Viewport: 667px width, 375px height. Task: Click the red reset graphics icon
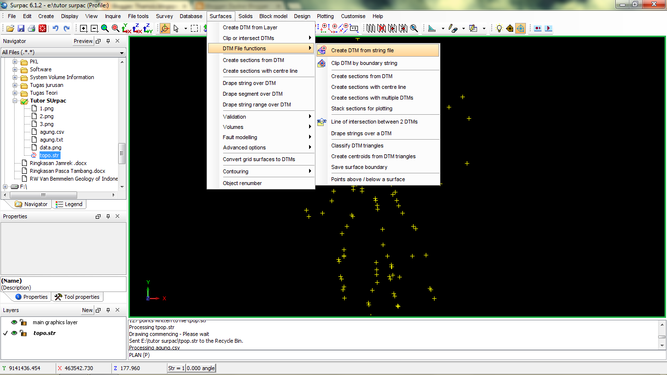(42, 28)
